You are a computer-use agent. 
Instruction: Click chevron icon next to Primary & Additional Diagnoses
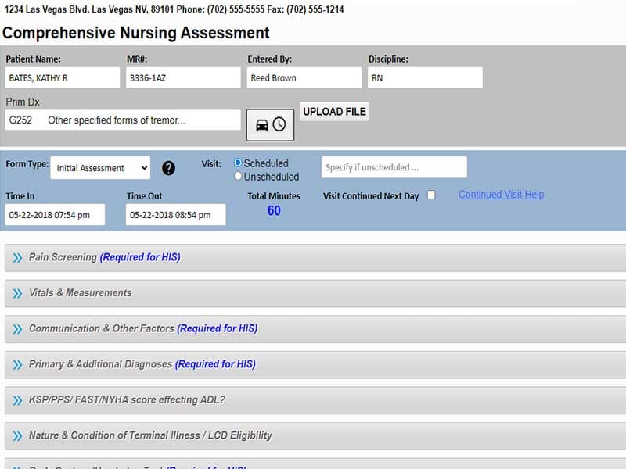click(17, 364)
